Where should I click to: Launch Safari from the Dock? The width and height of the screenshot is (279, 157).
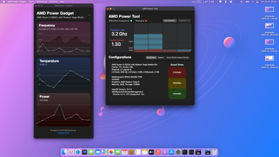tap(78, 152)
